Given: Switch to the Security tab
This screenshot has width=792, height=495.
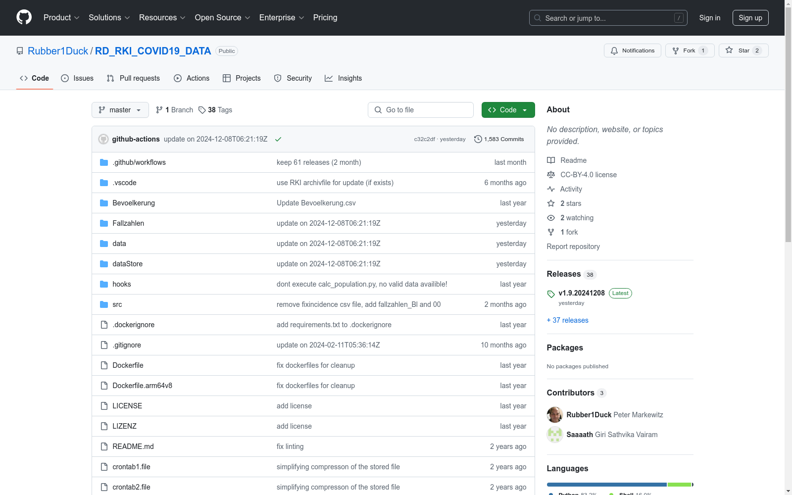Looking at the screenshot, I should coord(293,78).
